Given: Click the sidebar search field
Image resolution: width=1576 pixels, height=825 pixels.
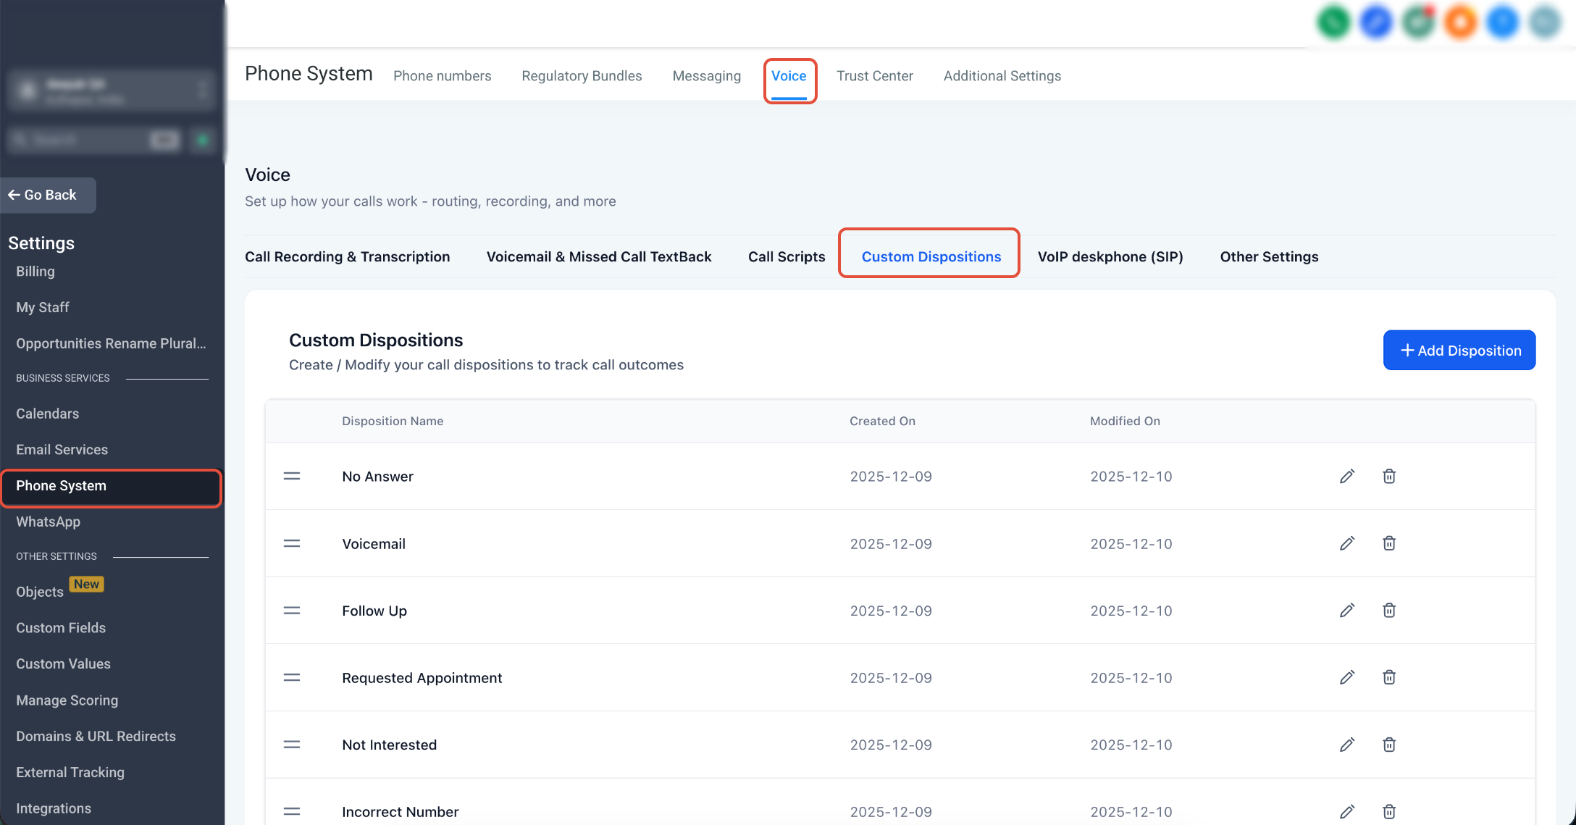Looking at the screenshot, I should (94, 140).
